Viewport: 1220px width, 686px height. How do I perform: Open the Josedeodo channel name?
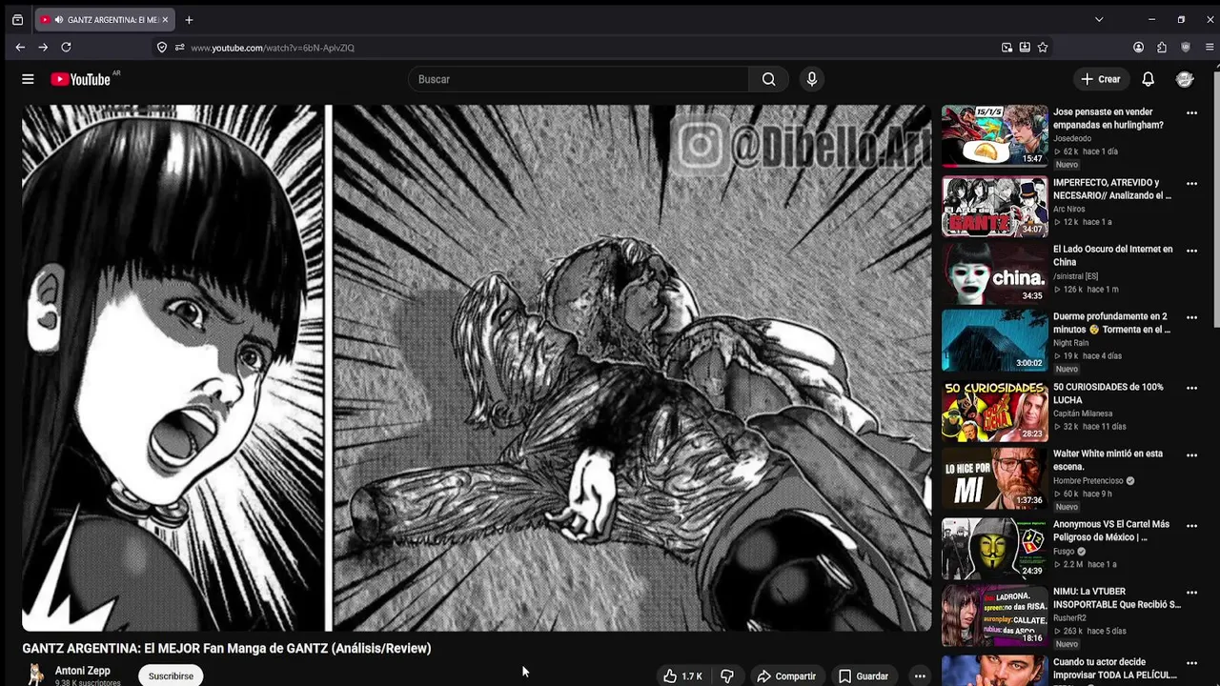[1072, 138]
